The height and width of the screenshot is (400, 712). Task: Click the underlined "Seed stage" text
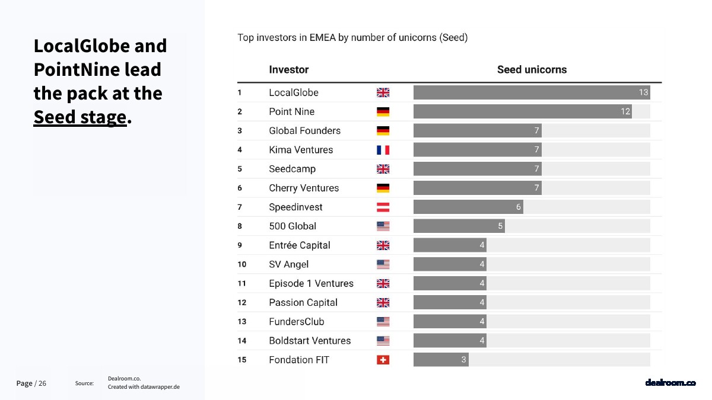click(x=80, y=117)
